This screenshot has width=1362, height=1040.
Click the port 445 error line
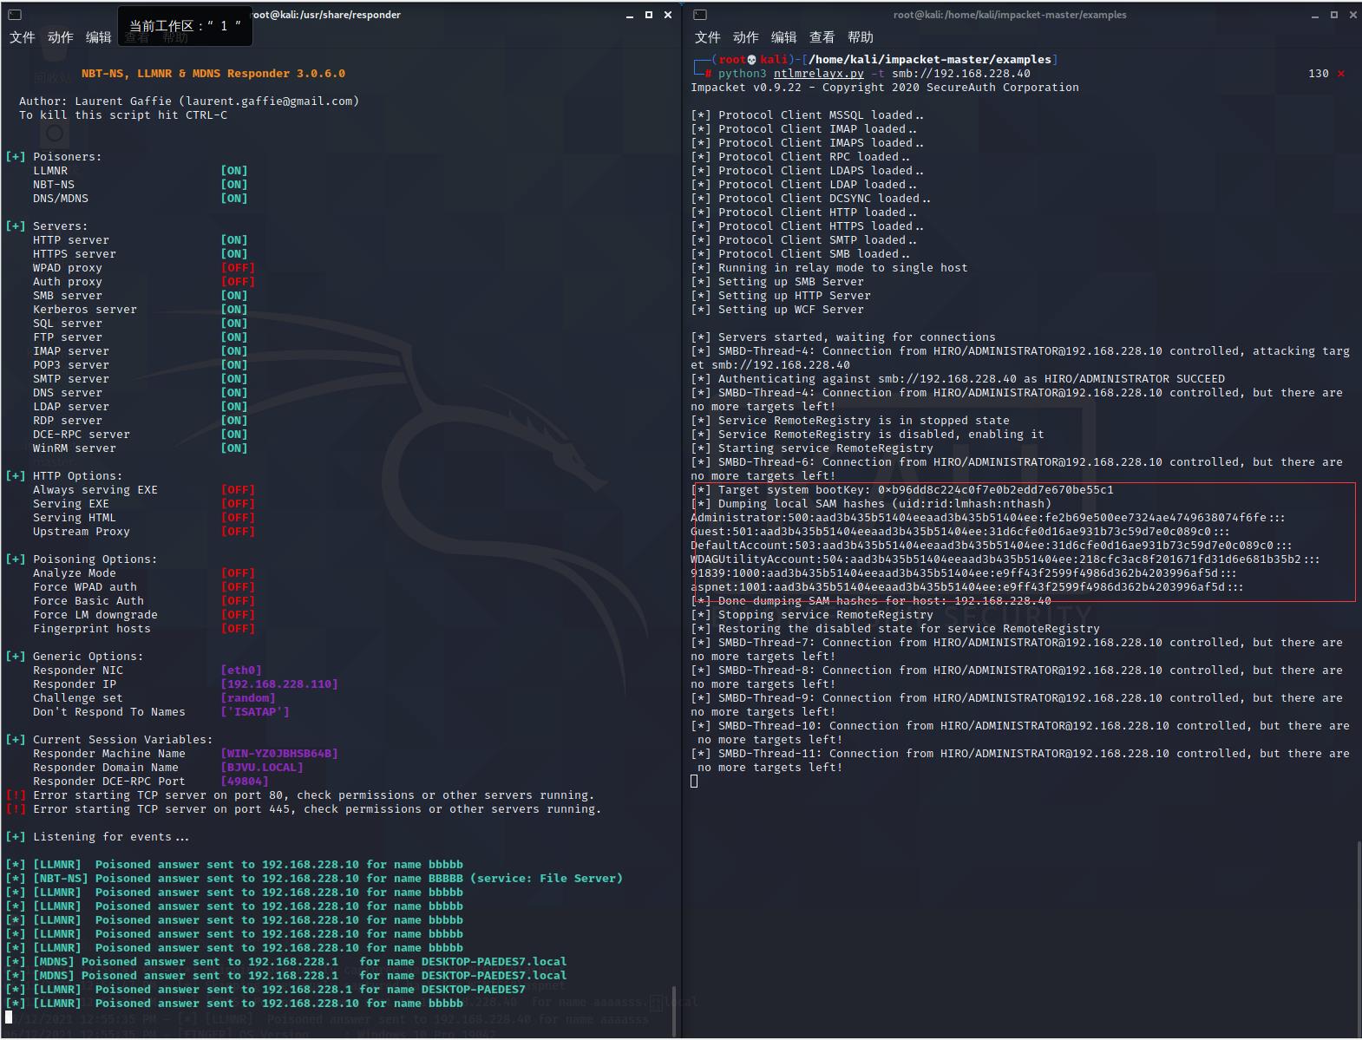click(x=304, y=809)
